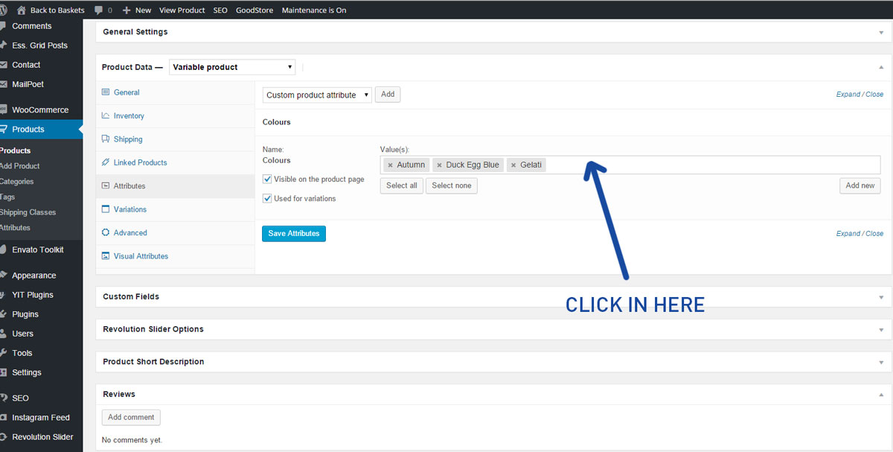The image size is (893, 452).
Task: Remove the Duck Egg Blue value
Action: 439,165
